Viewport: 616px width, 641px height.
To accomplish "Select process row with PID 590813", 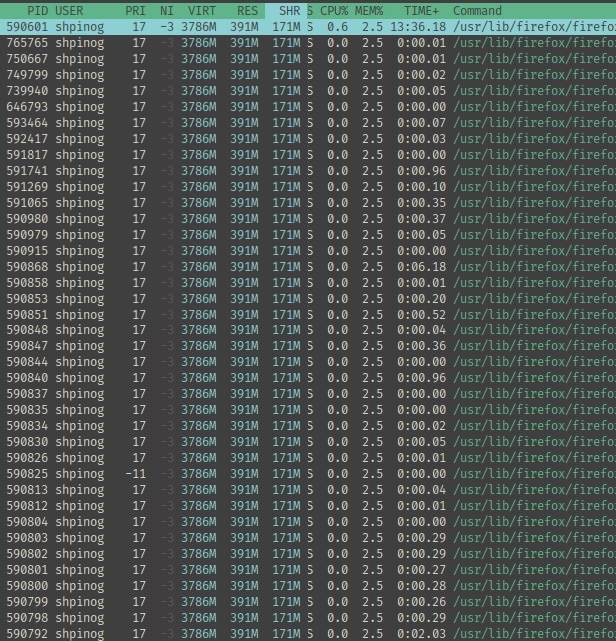I will pyautogui.click(x=308, y=489).
